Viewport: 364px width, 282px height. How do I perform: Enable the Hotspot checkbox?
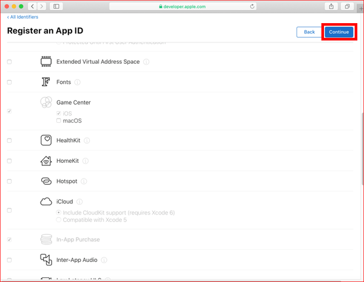[9, 181]
